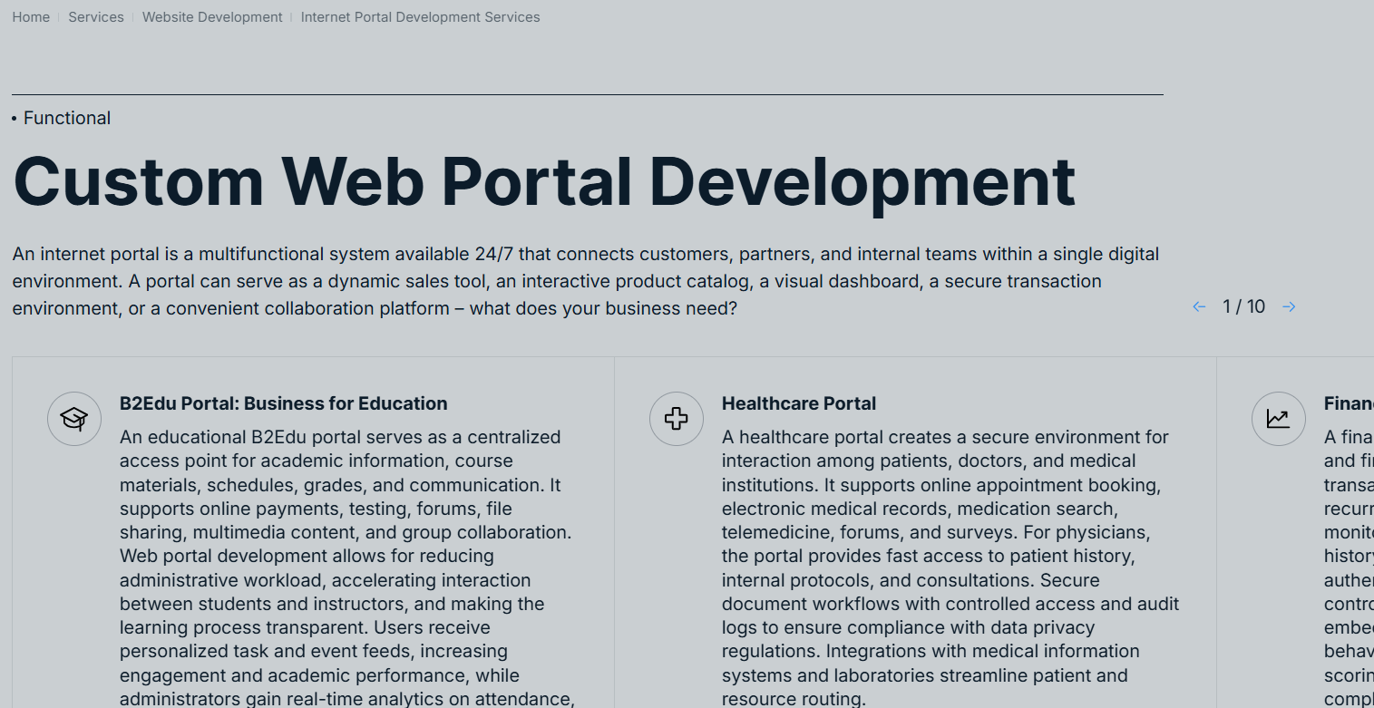Click the B2Edu portal description paragraph
Image resolution: width=1374 pixels, height=708 pixels.
pyautogui.click(x=347, y=567)
